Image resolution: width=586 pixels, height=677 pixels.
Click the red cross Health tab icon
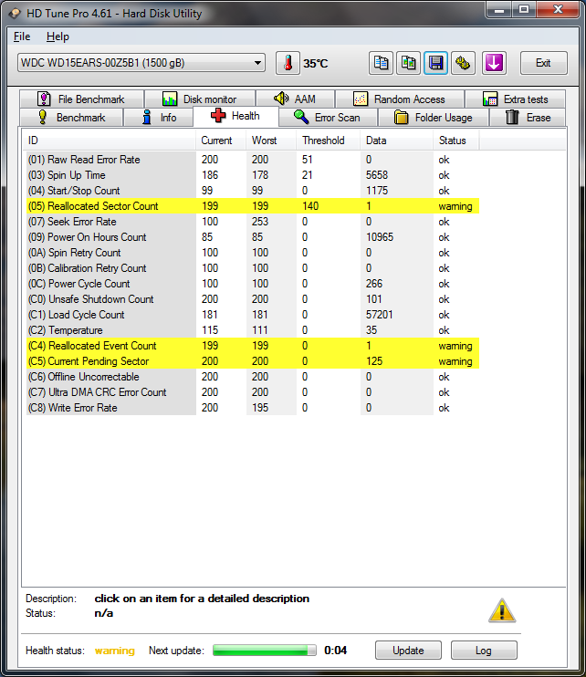click(218, 116)
